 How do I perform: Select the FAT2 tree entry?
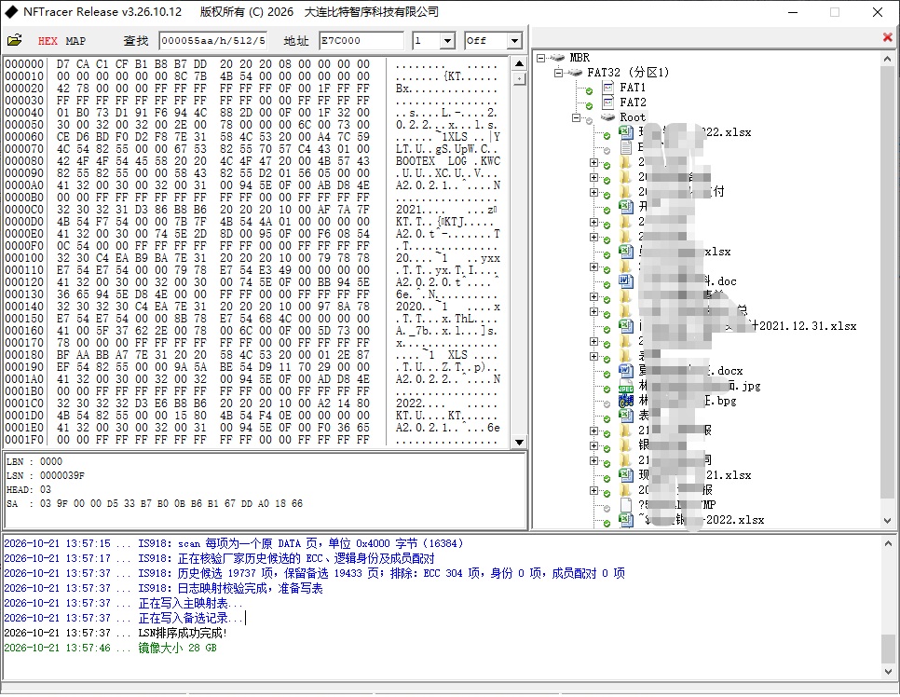(633, 102)
